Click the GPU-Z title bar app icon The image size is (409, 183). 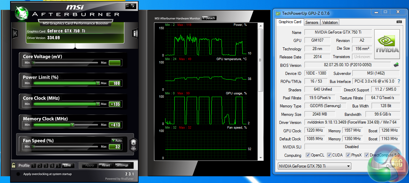(x=278, y=13)
